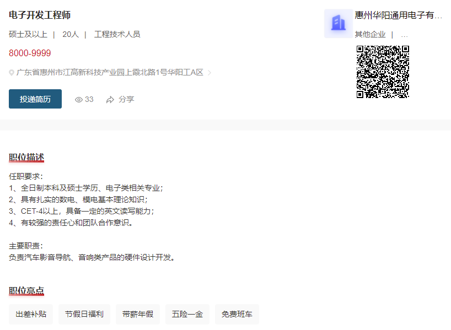Select the 免费班车 highlight tag
This screenshot has width=451, height=330.
tap(237, 314)
